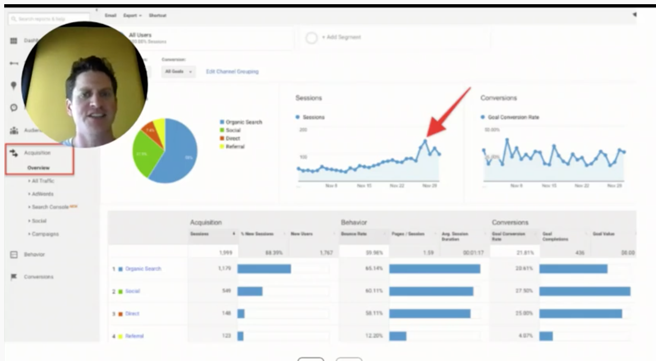The height and width of the screenshot is (361, 656).
Task: Click the 12.20% bounce rate value
Action: tap(375, 336)
